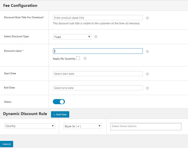Image resolution: width=188 pixels, height=148 pixels.
Task: Click the Select end date field
Action: (x=98, y=88)
